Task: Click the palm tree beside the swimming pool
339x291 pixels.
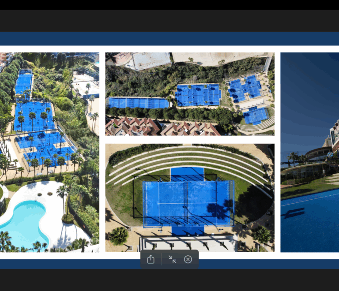Action: click(x=63, y=198)
